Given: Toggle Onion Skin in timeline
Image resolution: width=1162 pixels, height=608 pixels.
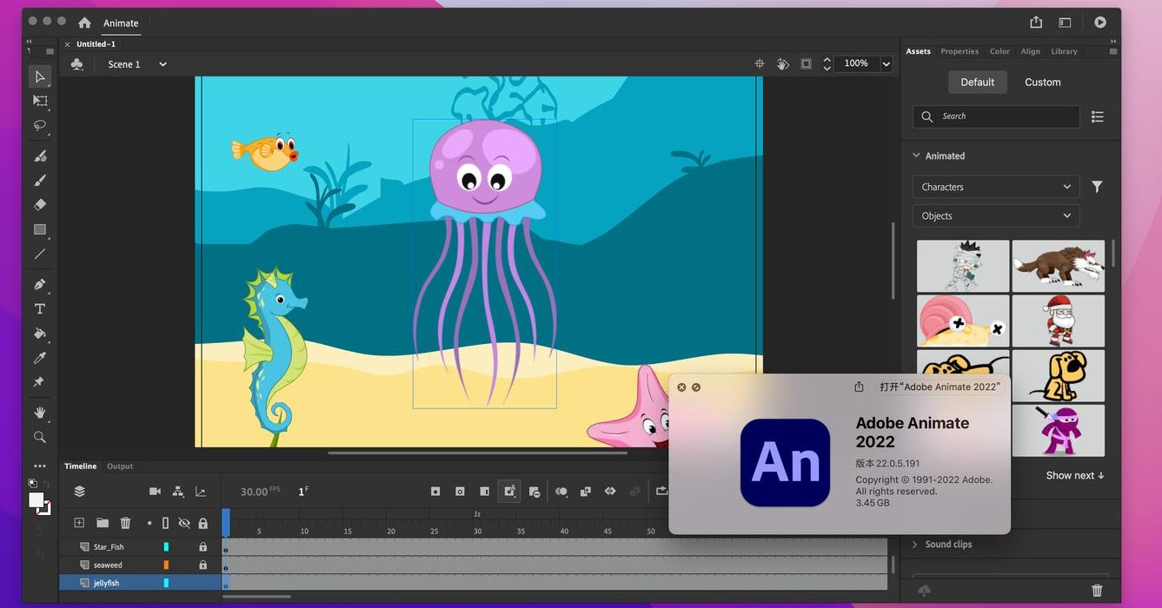Looking at the screenshot, I should tap(561, 492).
